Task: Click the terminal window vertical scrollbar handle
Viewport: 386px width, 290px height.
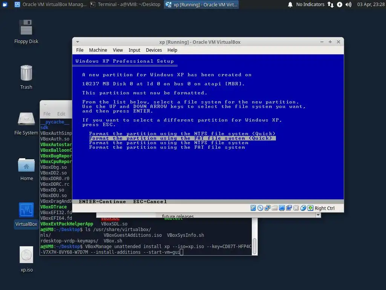Action: pyautogui.click(x=254, y=246)
